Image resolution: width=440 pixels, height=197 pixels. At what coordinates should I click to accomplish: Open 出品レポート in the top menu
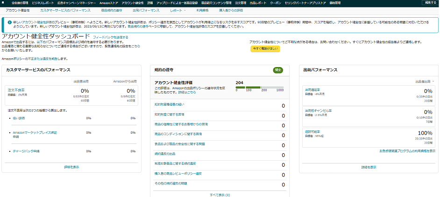click(x=258, y=3)
